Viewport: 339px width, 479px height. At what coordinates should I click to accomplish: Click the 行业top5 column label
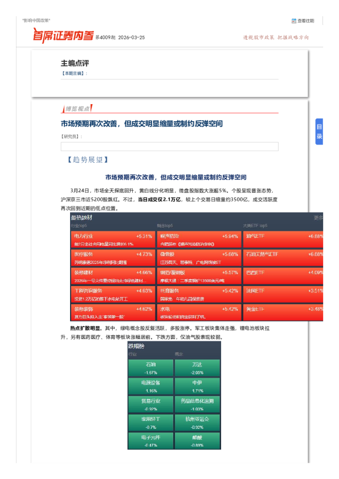click(79, 225)
